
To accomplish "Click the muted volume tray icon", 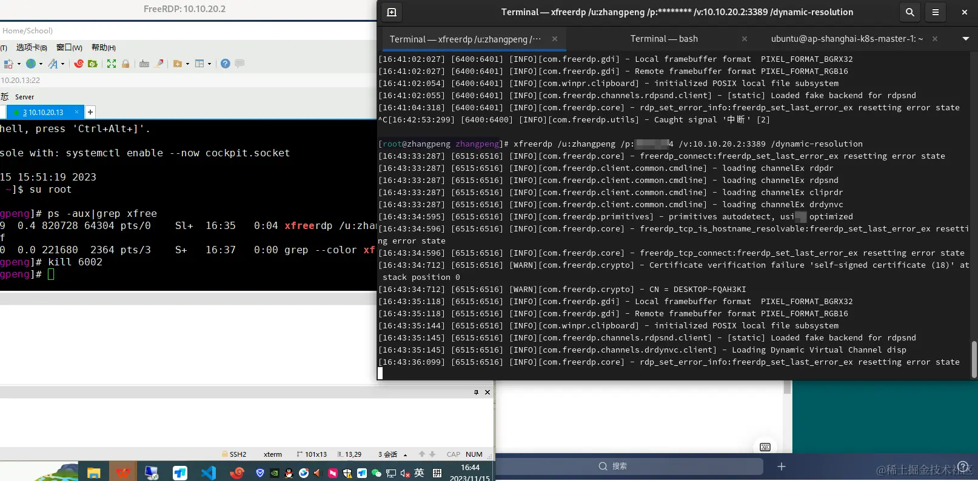I will pos(405,473).
